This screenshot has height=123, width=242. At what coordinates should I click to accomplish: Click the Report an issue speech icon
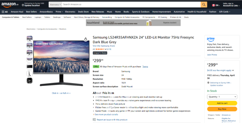(x=94, y=120)
